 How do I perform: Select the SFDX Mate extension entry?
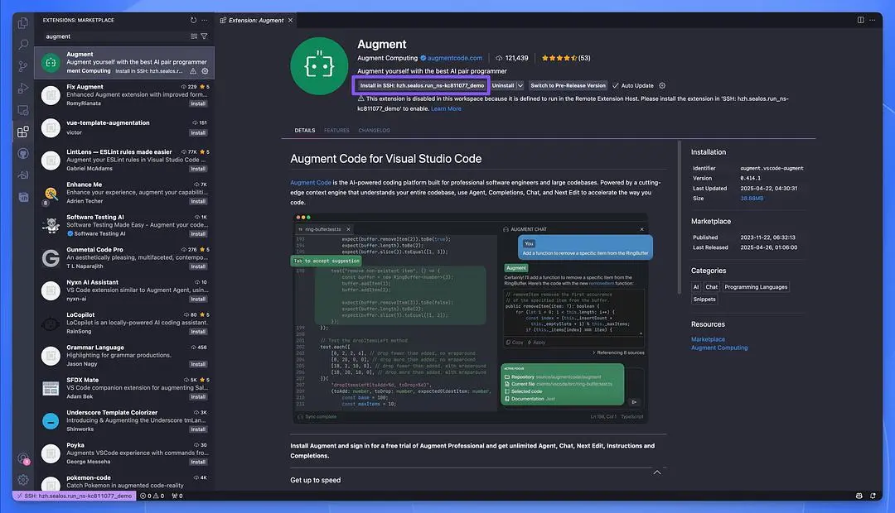click(x=124, y=388)
